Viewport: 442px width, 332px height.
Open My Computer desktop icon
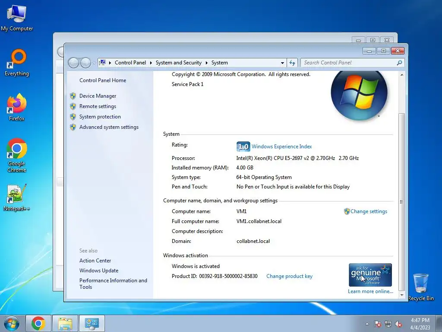tap(17, 18)
